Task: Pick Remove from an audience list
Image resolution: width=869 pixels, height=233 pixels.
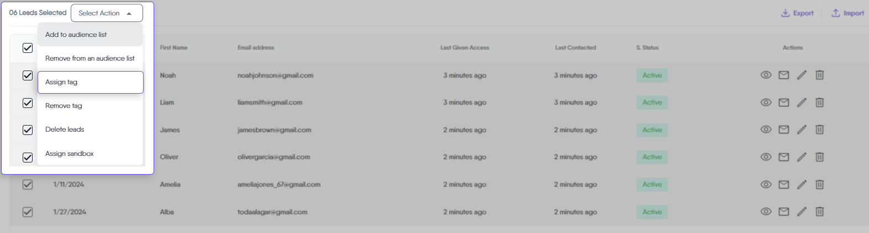Action: click(x=90, y=58)
